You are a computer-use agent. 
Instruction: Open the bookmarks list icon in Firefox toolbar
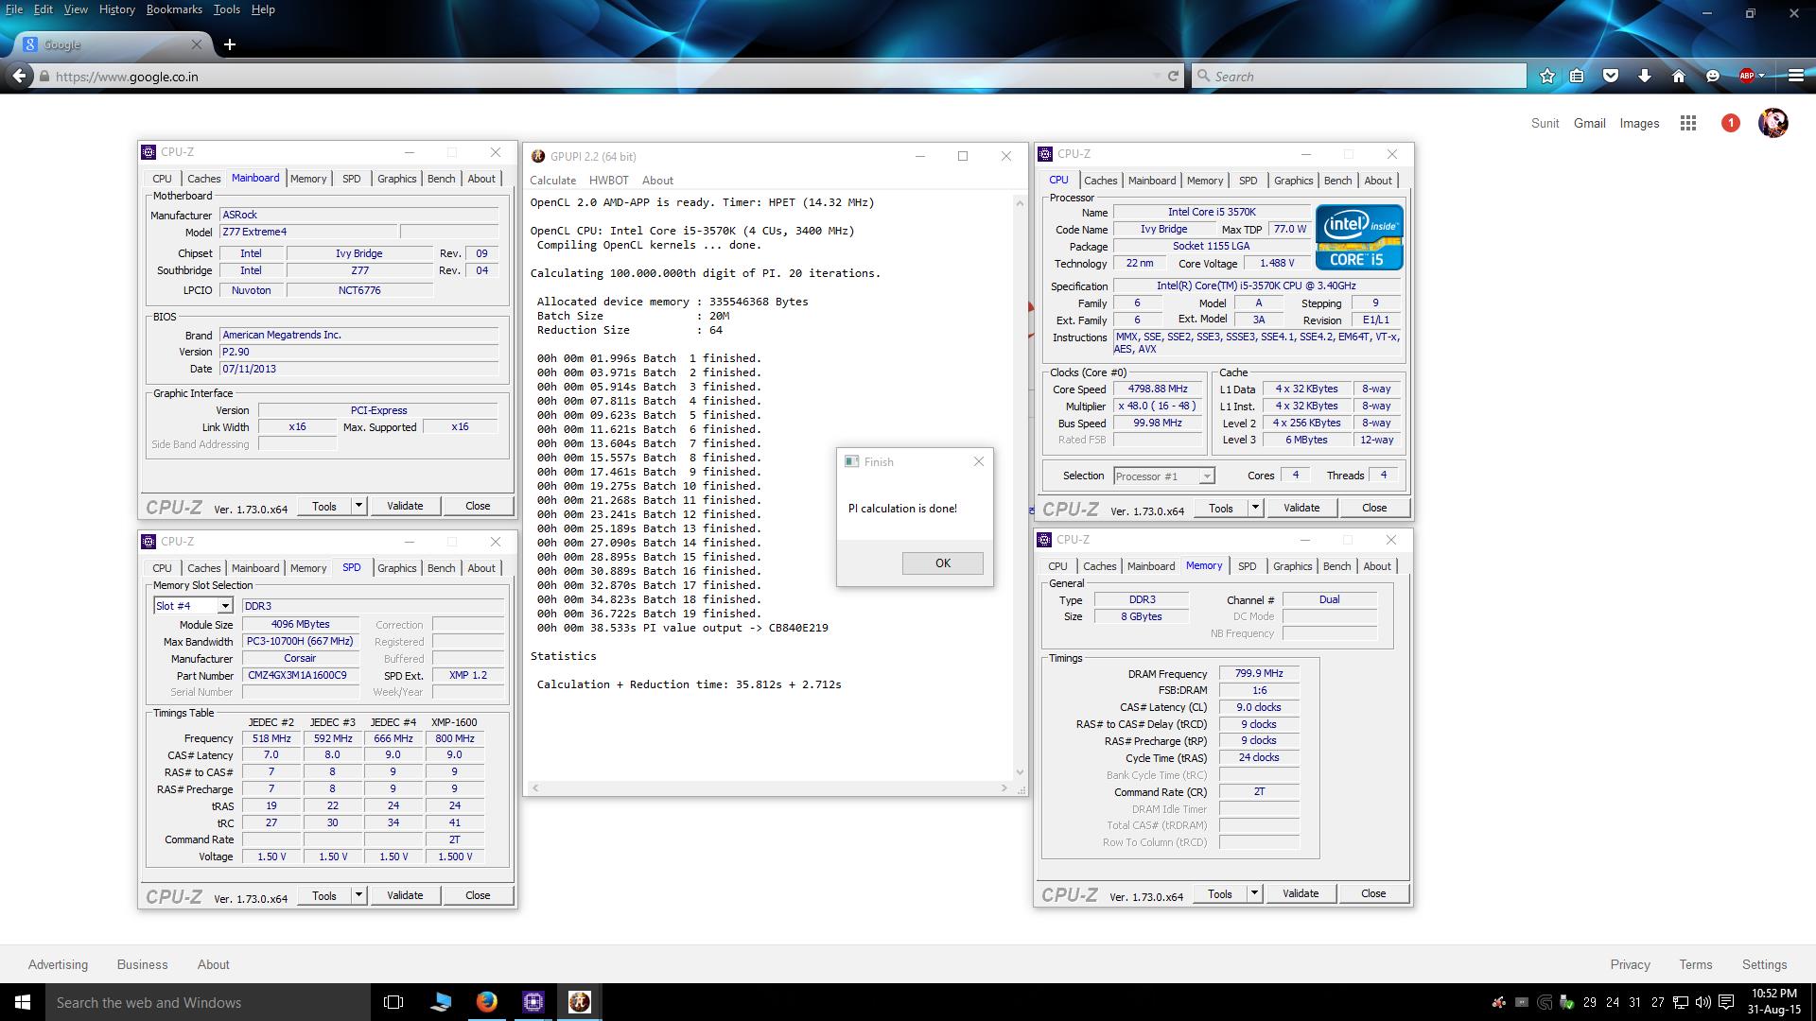[x=1577, y=77]
